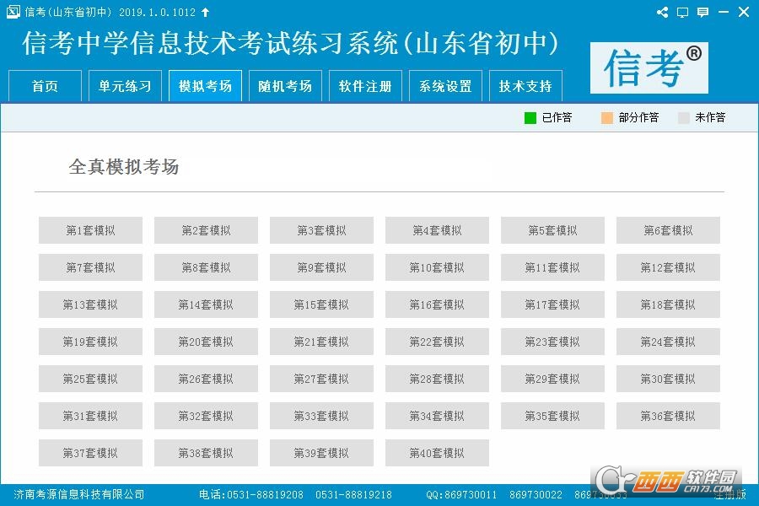Screen dimensions: 759x506
Task: Choose 第5套模拟
Action: [552, 230]
